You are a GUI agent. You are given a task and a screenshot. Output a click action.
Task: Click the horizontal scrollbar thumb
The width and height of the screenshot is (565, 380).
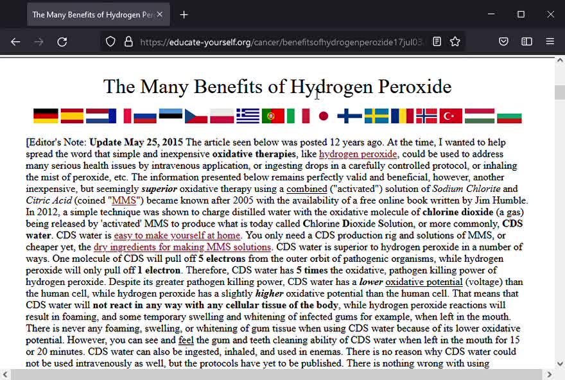pos(276,375)
